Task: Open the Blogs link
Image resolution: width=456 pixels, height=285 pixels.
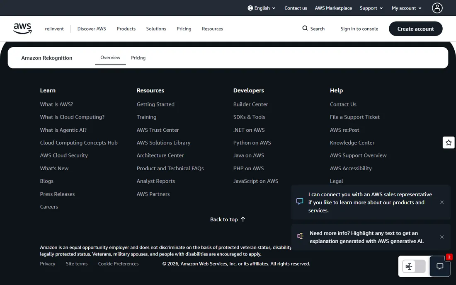Action: 46,181
